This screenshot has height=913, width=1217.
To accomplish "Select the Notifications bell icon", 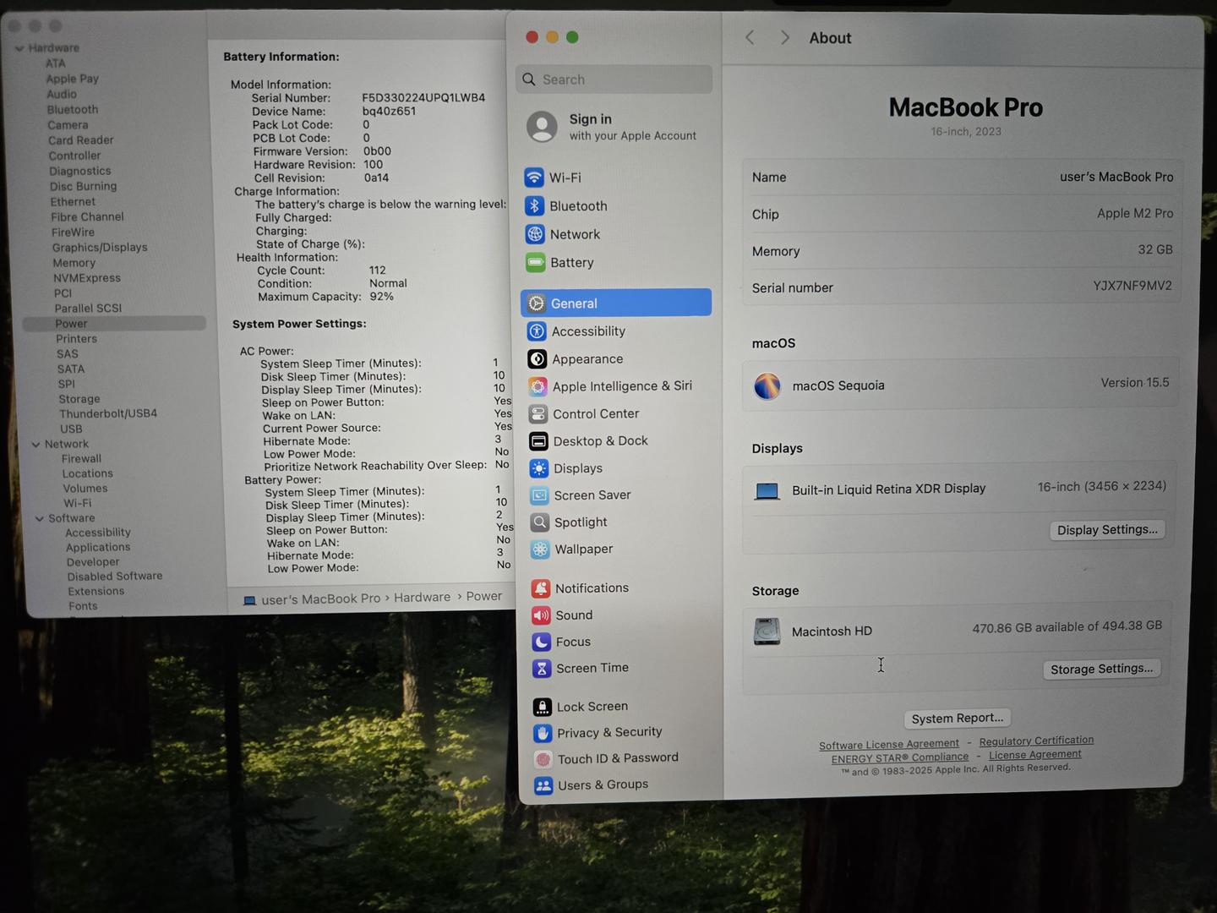I will coord(540,588).
